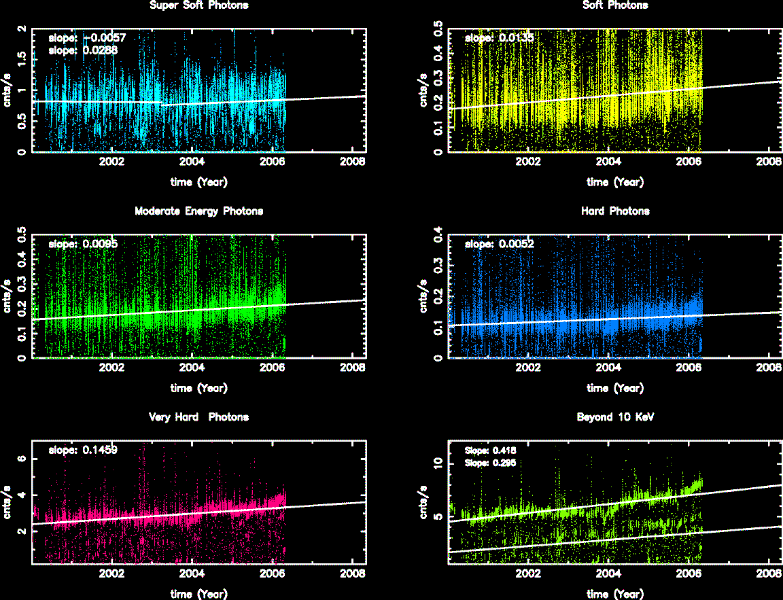Click the "Super Soft Photons" plot title

pyautogui.click(x=198, y=5)
